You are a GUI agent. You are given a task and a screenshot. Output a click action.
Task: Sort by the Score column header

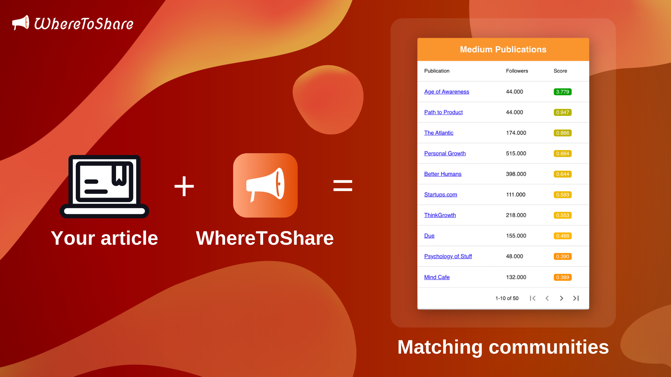[560, 71]
